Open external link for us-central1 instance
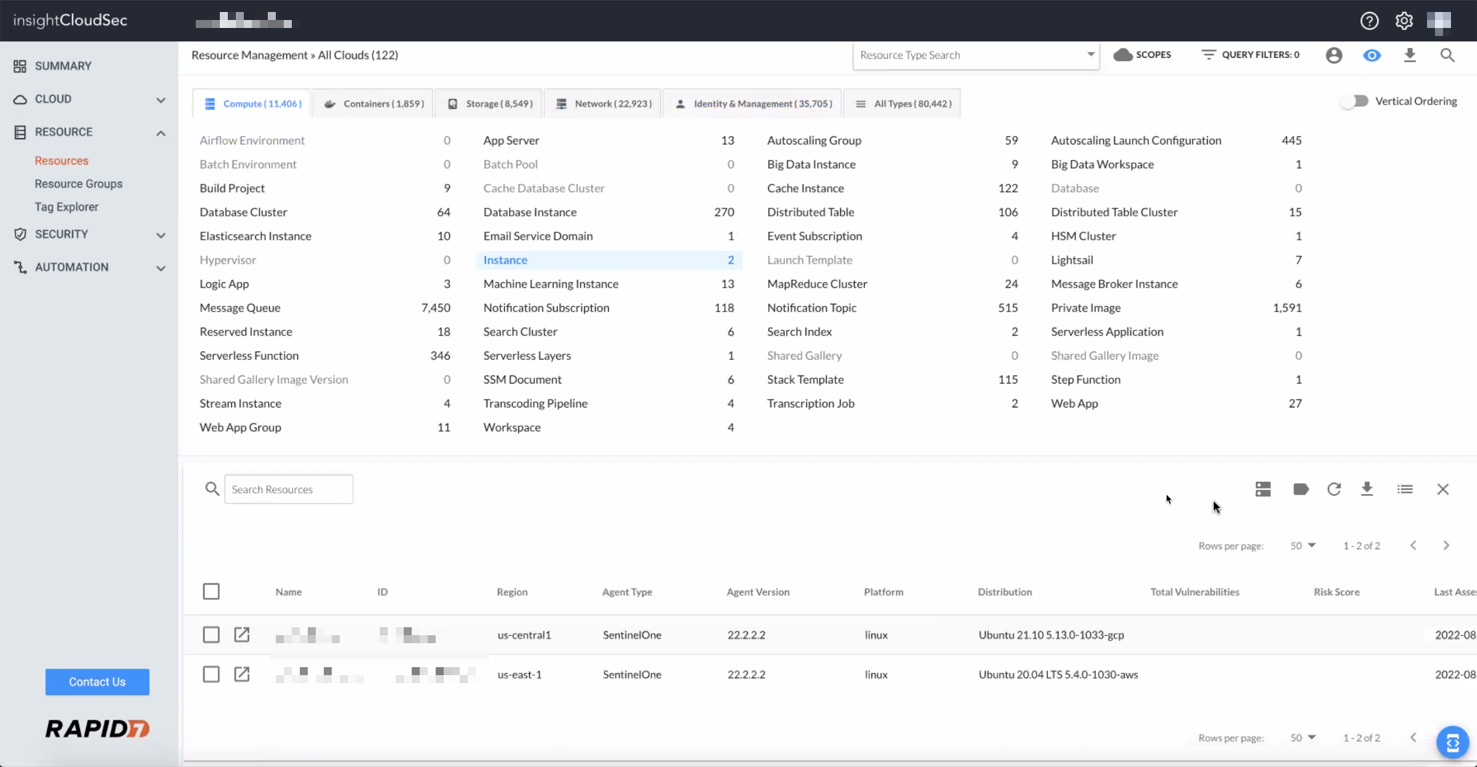Viewport: 1477px width, 767px height. [242, 635]
